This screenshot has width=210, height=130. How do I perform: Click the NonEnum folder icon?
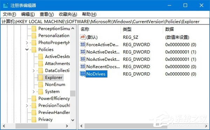point(41,84)
